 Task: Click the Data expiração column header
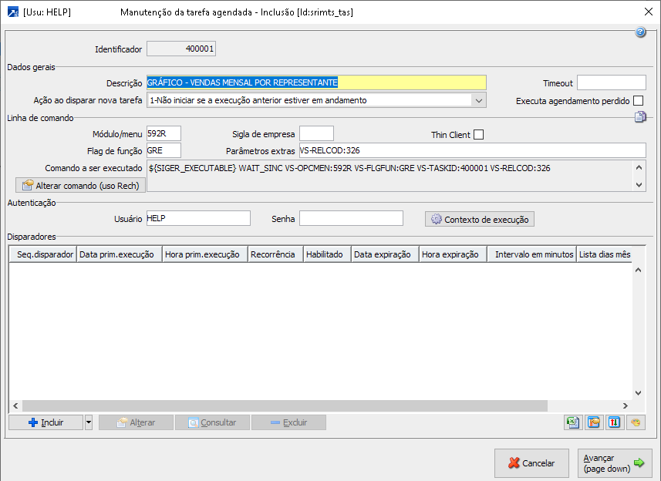click(x=385, y=254)
